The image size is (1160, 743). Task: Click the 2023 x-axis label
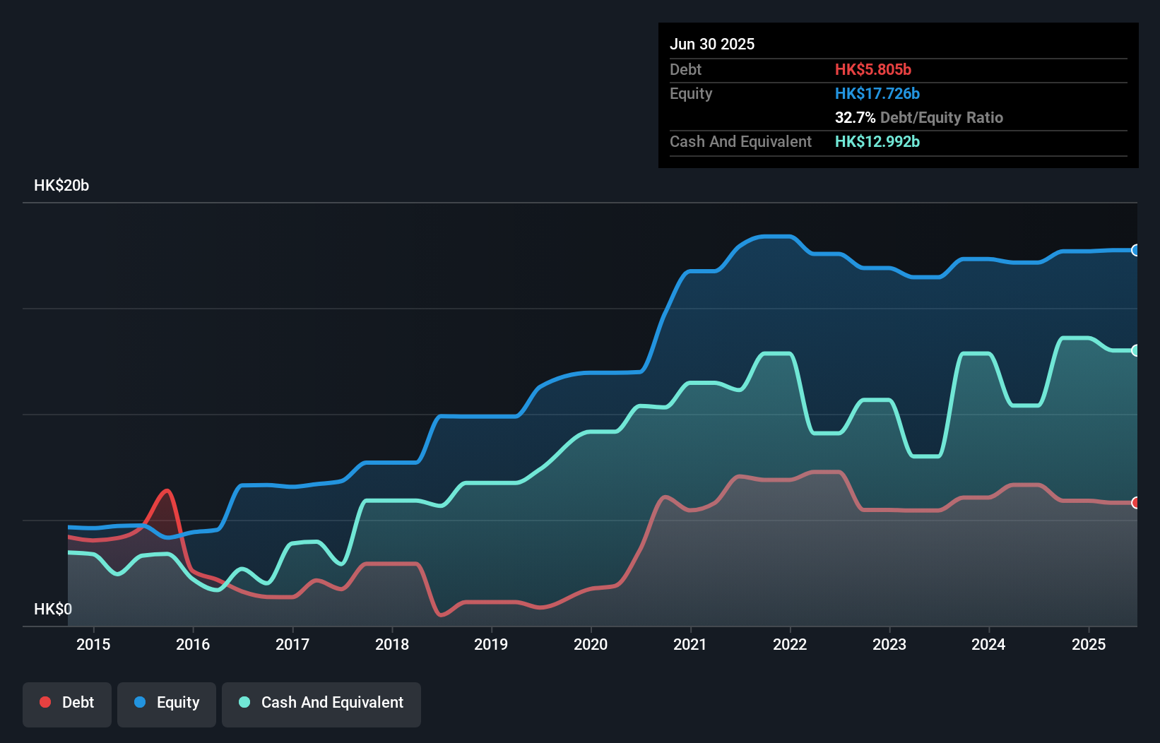click(x=889, y=644)
